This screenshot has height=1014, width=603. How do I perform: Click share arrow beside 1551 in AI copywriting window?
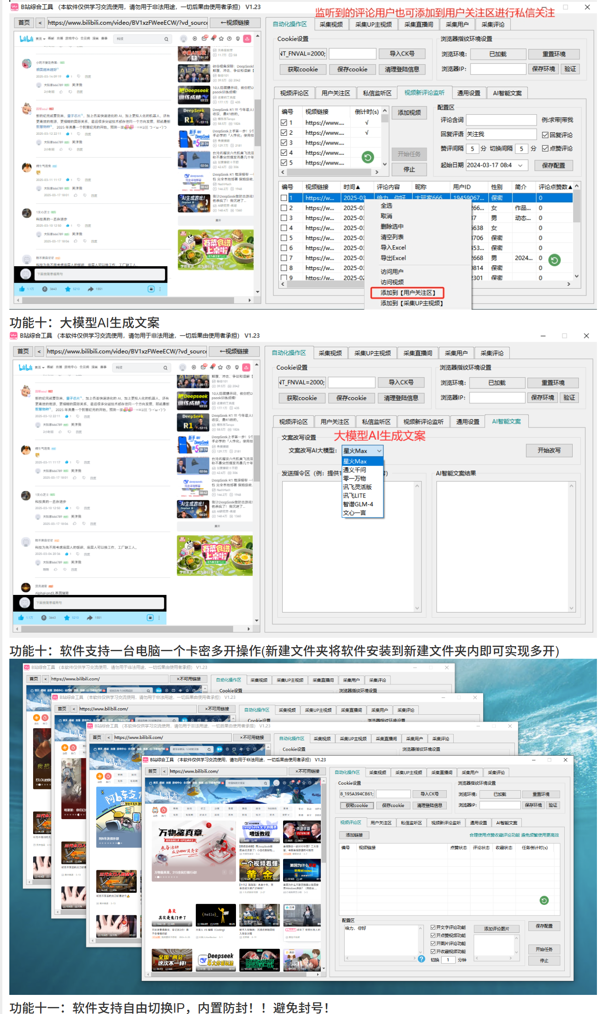click(90, 618)
